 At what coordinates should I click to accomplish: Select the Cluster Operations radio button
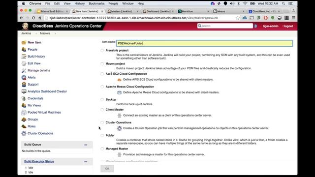tap(102, 122)
